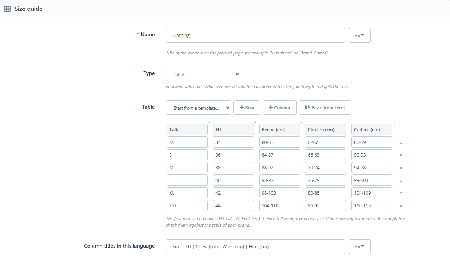Image resolution: width=450 pixels, height=261 pixels.
Task: Edit the waist cell showing 75-79
Action: pos(326,180)
